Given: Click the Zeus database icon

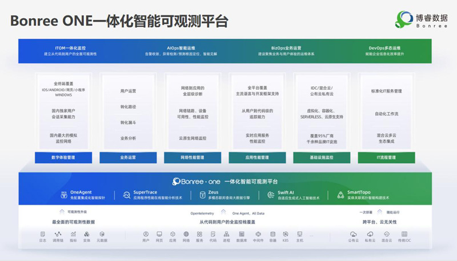Looking at the screenshot, I should coord(203,195).
